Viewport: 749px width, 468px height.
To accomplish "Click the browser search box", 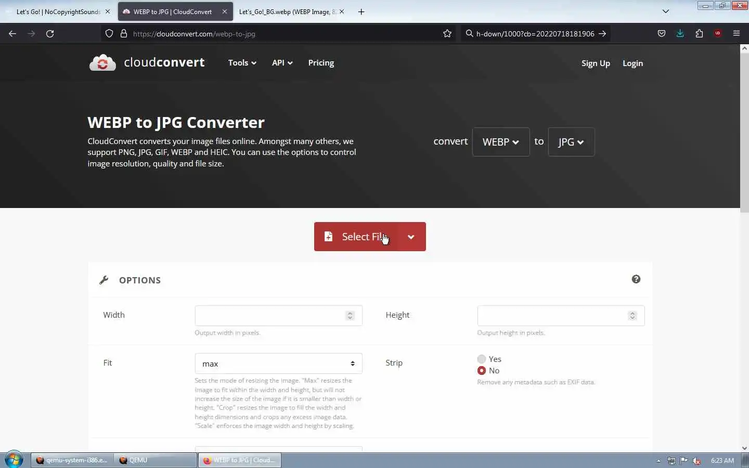I will 535,34.
